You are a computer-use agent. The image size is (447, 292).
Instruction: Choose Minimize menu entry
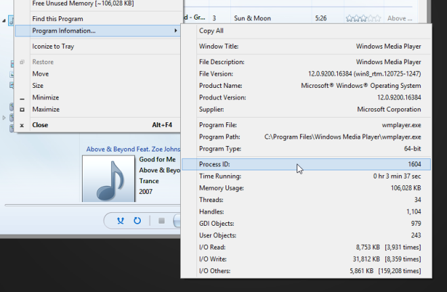[x=98, y=97]
